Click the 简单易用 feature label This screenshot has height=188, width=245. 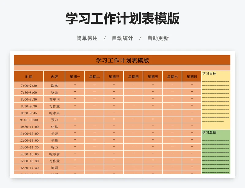pyautogui.click(x=87, y=38)
